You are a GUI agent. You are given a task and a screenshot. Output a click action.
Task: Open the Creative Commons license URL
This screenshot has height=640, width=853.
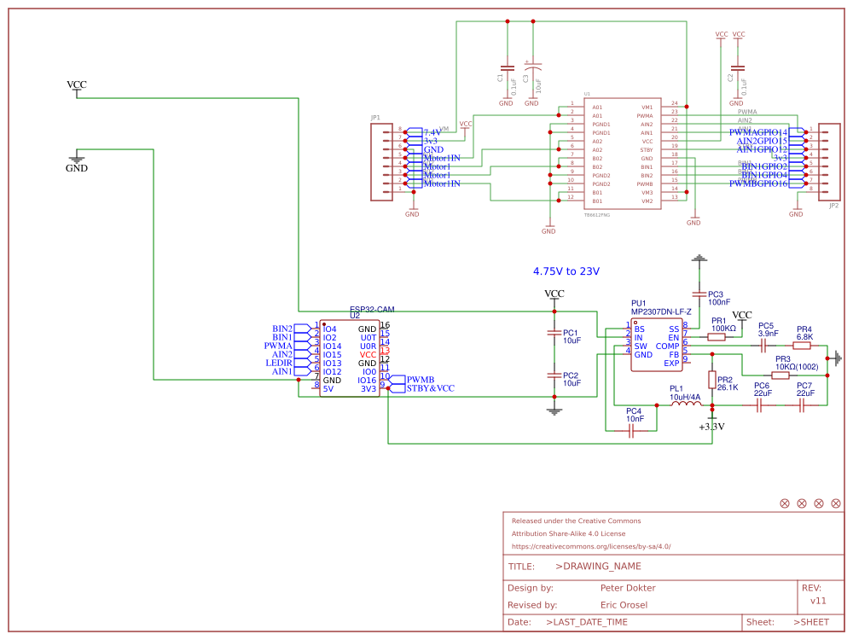pyautogui.click(x=591, y=546)
